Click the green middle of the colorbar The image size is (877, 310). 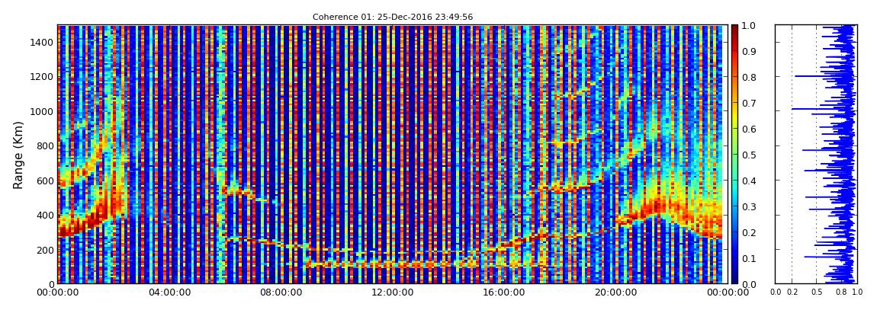pyautogui.click(x=735, y=155)
